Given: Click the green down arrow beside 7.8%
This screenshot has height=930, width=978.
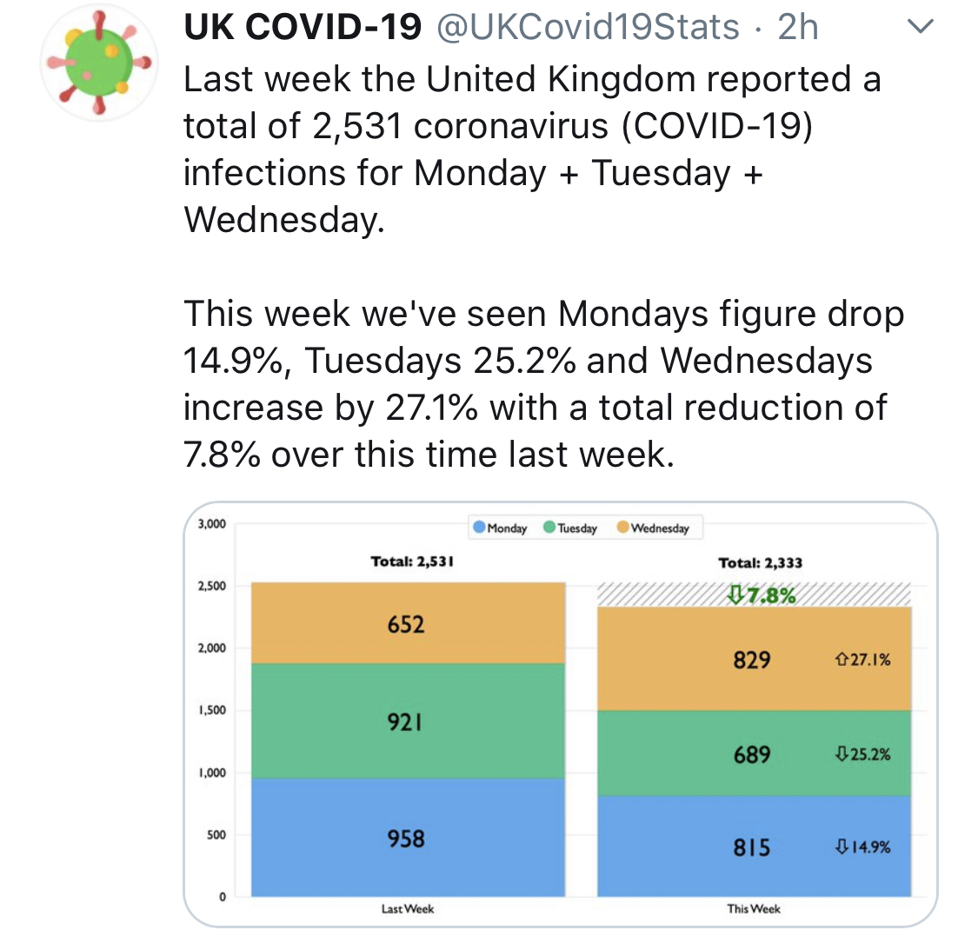Looking at the screenshot, I should point(735,595).
